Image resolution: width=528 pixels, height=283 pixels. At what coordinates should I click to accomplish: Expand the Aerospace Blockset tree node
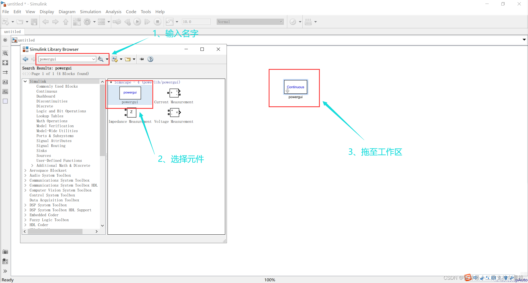click(x=25, y=170)
